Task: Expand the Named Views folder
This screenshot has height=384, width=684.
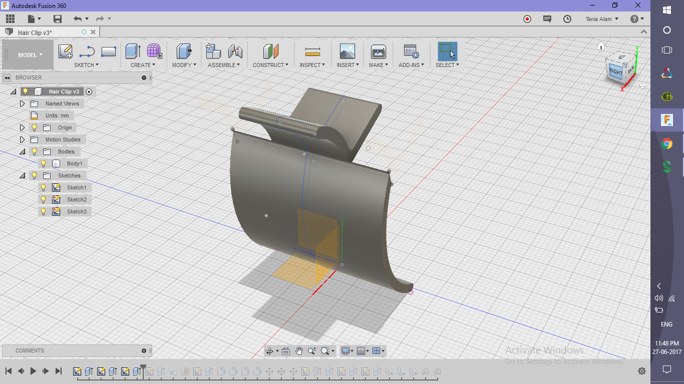Action: pos(22,103)
